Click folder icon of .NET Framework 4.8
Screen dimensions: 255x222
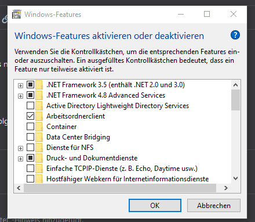coord(39,95)
